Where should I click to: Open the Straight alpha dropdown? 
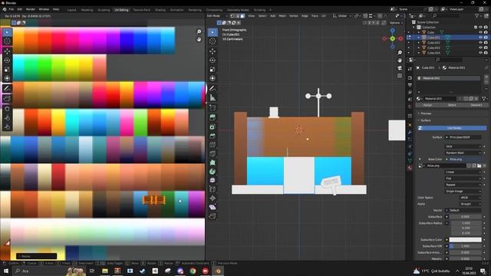(x=470, y=204)
